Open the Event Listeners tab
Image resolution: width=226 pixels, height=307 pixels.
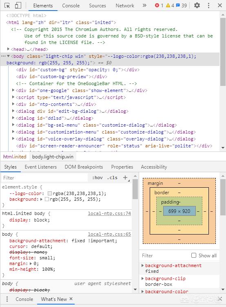point(41,167)
